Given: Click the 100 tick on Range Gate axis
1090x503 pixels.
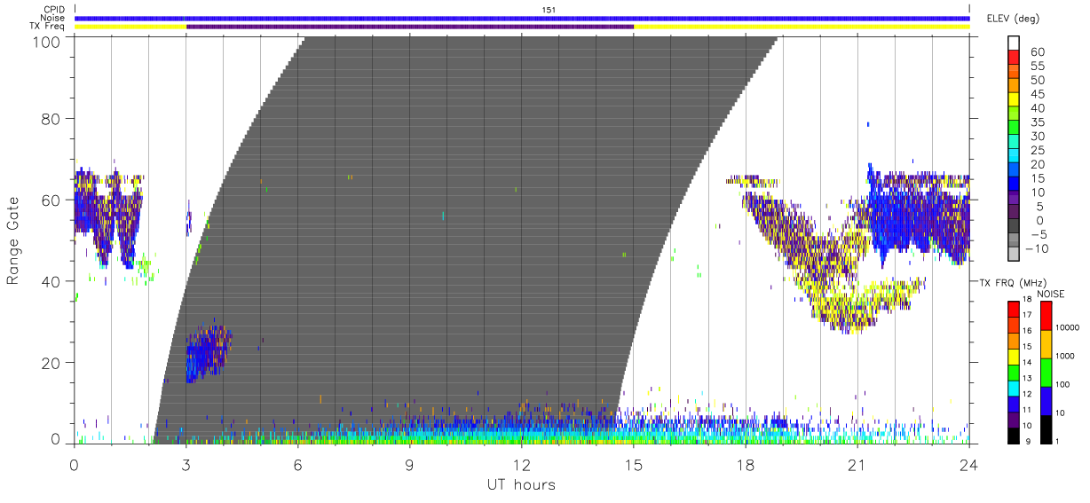Looking at the screenshot, I should pos(48,42).
